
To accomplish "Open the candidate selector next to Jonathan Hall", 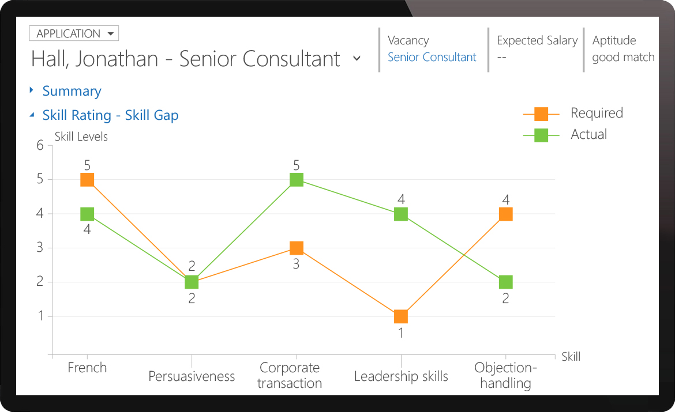I will coord(357,59).
